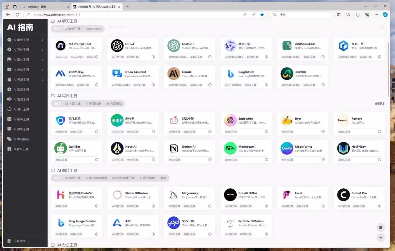Click the Cutout.Pro logo icon
The image size is (395, 251).
pyautogui.click(x=343, y=195)
